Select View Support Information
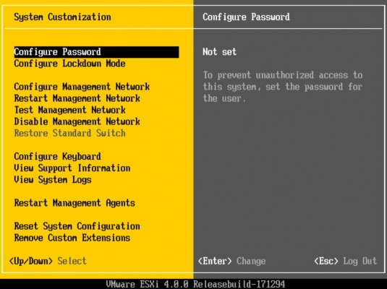Viewport: 387px width, 289px height. [72, 168]
